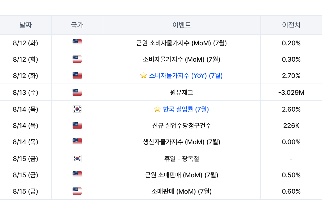Screen dimensions: 322x215
Task: Open the 소비자물가지수 (YoY) (7월) link
Action: click(186, 76)
